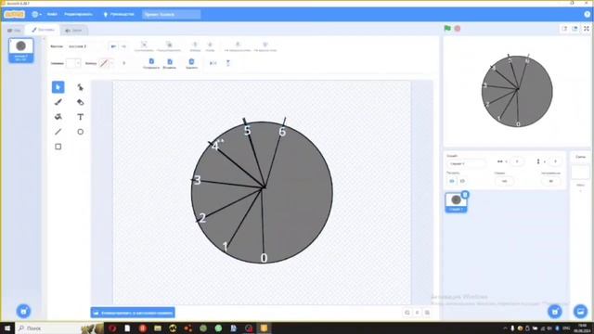This screenshot has height=334, width=594.
Task: Select the Brush tool
Action: click(x=58, y=102)
